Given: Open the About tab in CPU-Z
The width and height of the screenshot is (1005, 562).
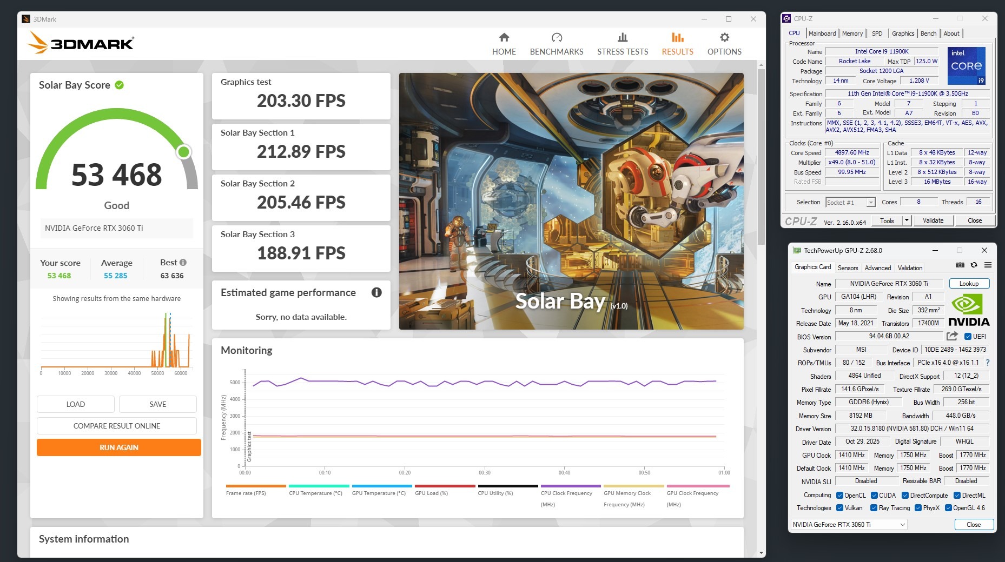Looking at the screenshot, I should tap(951, 34).
